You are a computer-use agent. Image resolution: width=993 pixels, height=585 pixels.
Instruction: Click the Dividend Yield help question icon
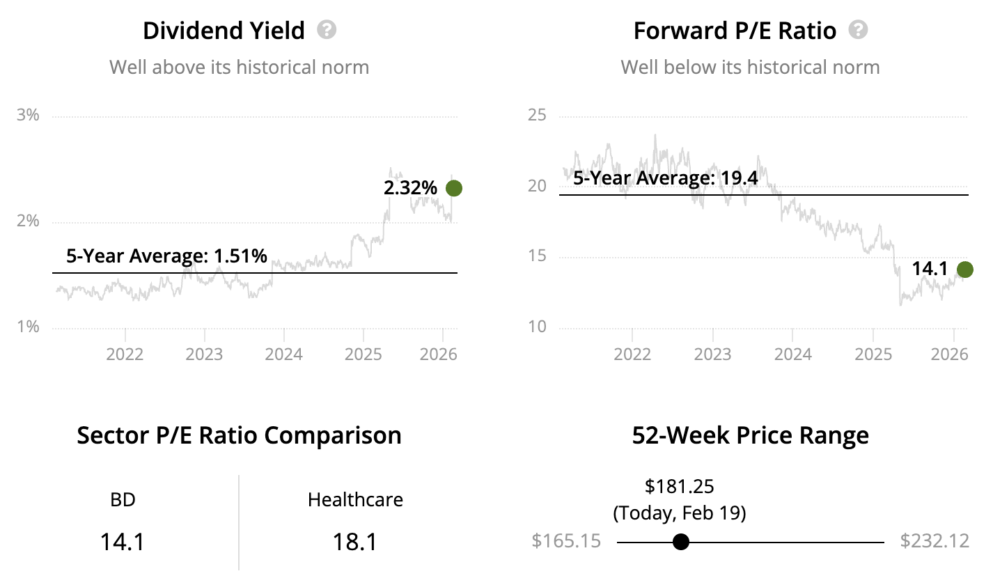327,30
